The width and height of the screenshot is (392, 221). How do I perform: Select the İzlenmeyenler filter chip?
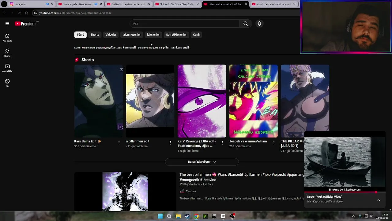pos(132,35)
